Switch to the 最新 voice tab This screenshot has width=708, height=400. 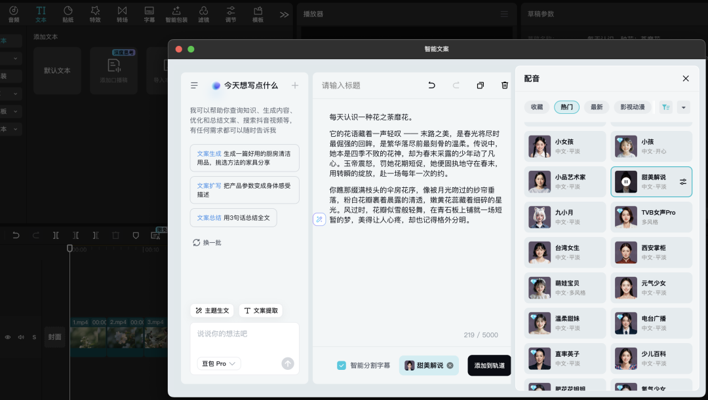(597, 107)
